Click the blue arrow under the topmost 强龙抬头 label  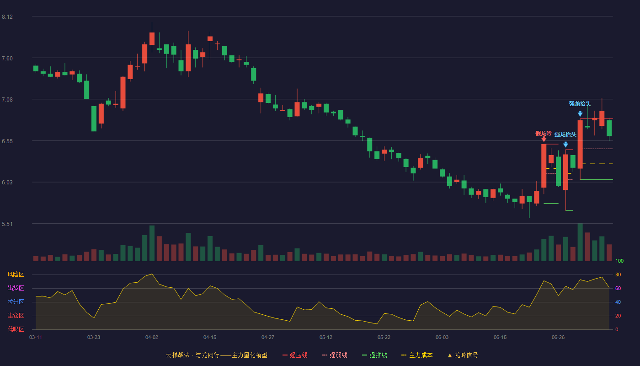pos(580,114)
